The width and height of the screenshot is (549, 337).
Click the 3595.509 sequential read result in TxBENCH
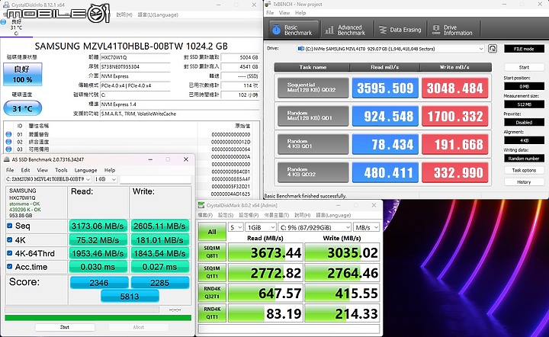(385, 88)
